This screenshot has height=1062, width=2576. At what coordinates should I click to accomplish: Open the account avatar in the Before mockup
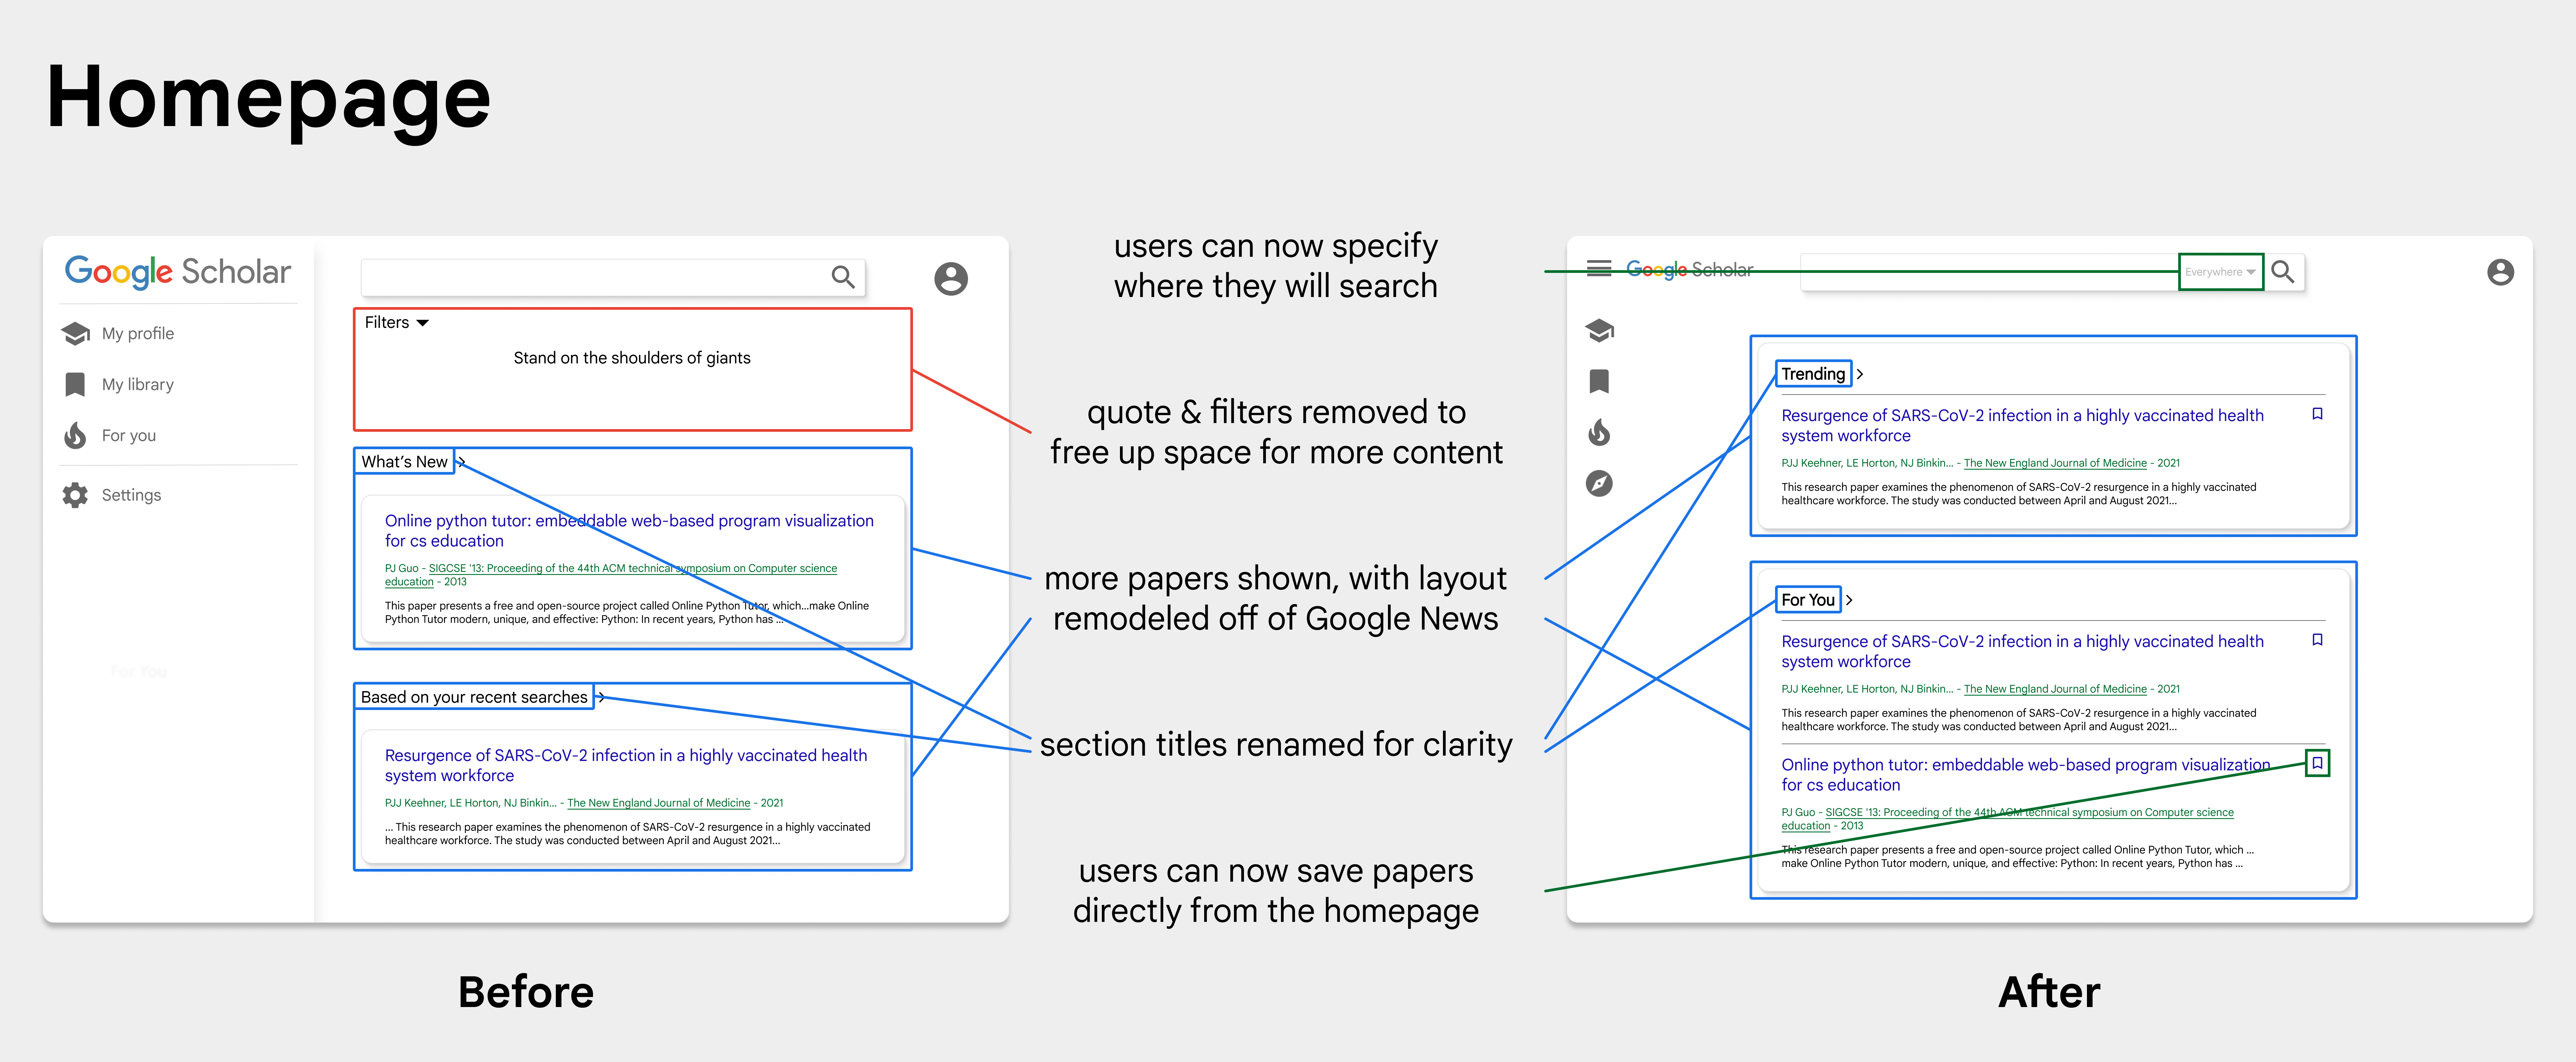(951, 279)
